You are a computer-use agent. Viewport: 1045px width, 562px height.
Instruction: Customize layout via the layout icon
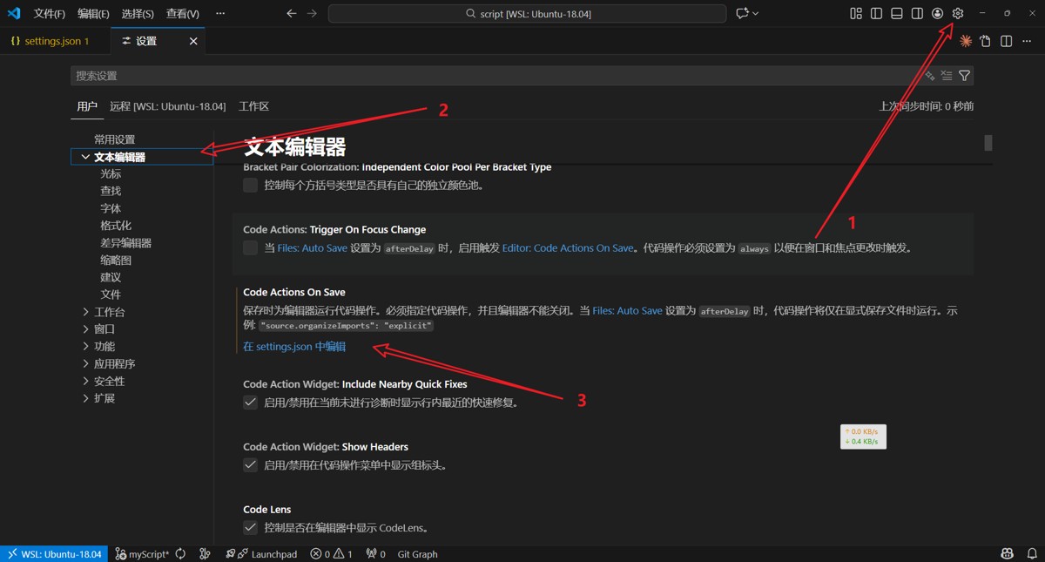tap(856, 14)
